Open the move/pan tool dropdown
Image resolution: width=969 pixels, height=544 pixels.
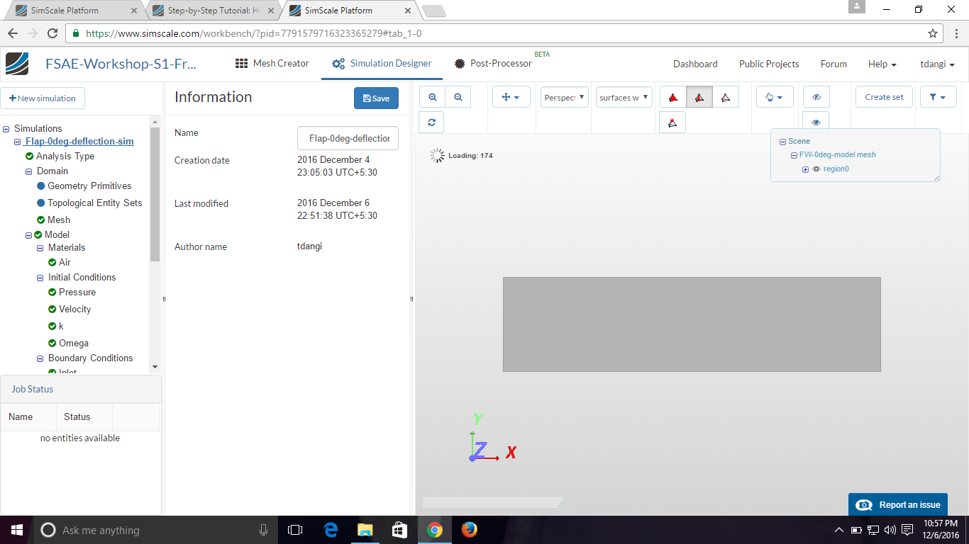[x=511, y=97]
